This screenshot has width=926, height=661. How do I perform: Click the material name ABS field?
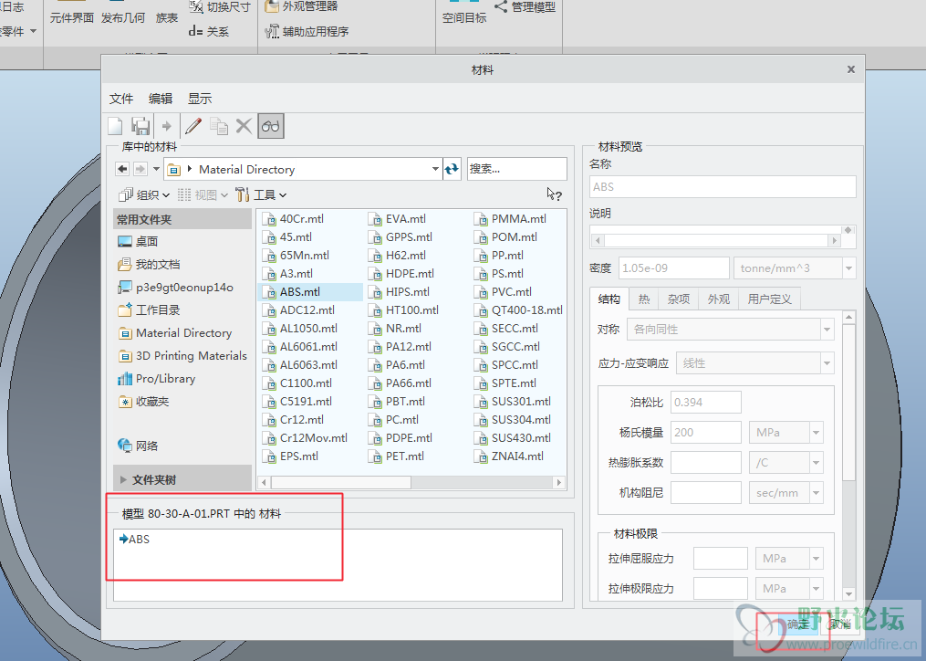pyautogui.click(x=723, y=187)
